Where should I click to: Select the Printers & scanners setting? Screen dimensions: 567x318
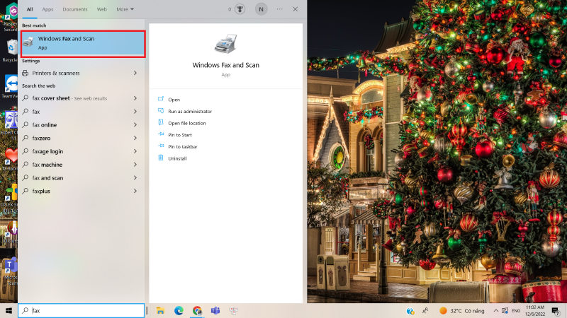tap(80, 73)
